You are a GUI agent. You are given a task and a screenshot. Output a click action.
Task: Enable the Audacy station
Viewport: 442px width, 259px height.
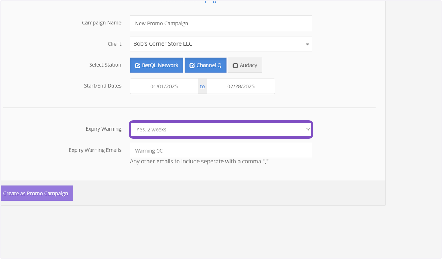[x=245, y=65]
